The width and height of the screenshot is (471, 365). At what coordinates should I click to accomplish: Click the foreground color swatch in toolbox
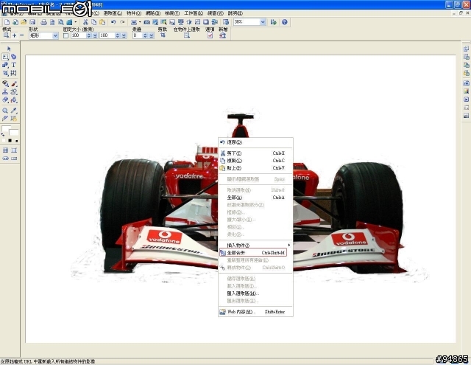click(6, 129)
